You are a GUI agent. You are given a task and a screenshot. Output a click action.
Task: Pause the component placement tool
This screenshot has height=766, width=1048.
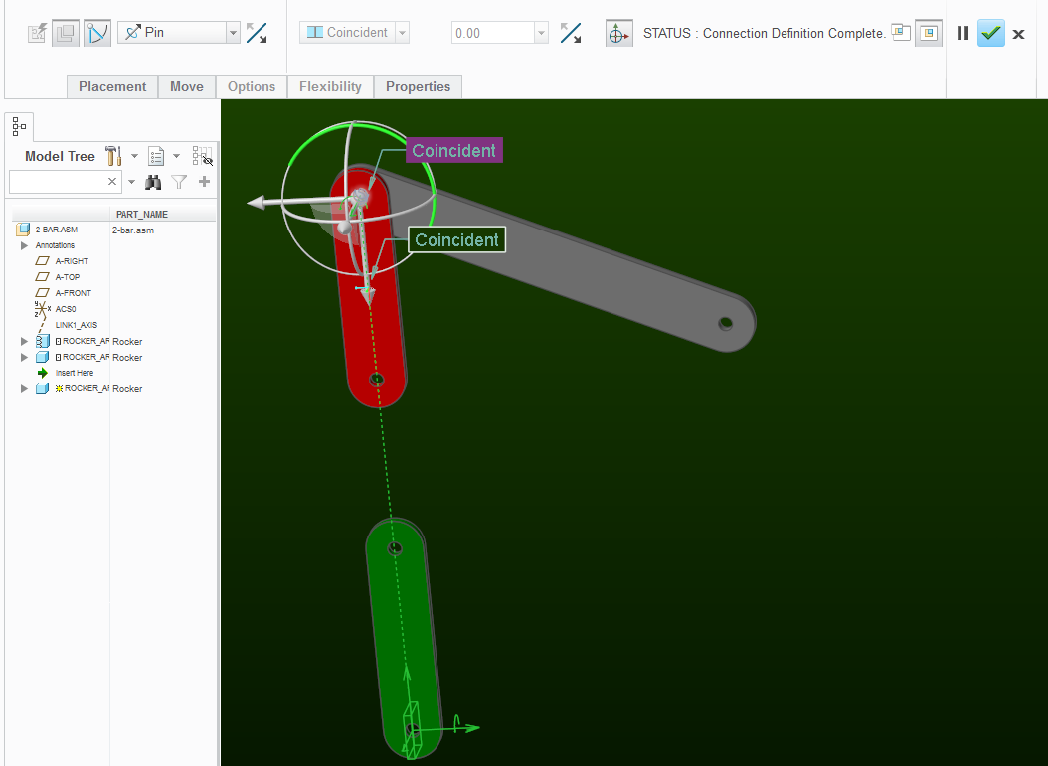(x=963, y=33)
